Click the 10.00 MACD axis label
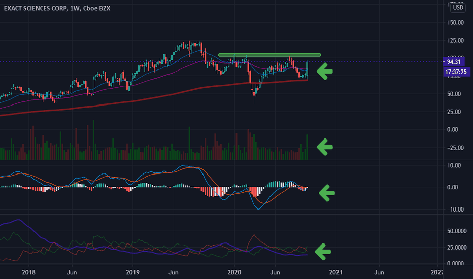This screenshot has width=473, height=279. (x=454, y=165)
